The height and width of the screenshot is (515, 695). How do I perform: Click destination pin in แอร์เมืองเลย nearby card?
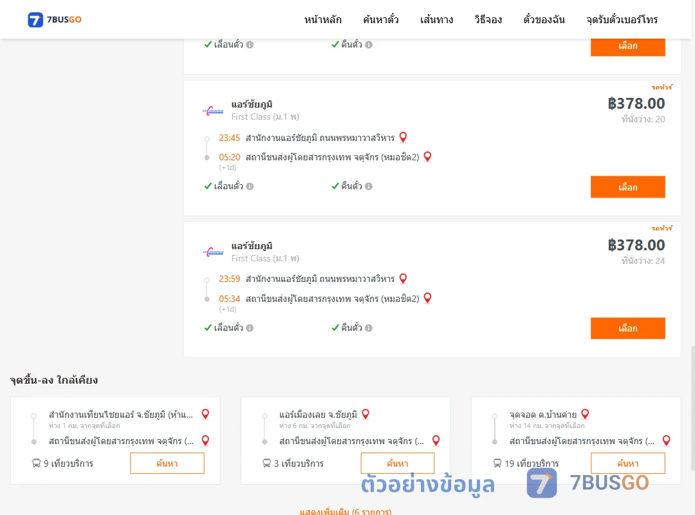click(x=436, y=440)
